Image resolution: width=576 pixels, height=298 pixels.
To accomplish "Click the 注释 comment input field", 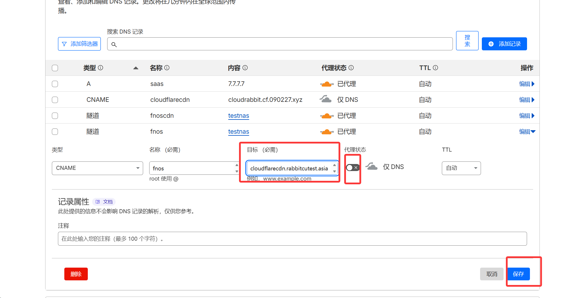I will click(292, 239).
